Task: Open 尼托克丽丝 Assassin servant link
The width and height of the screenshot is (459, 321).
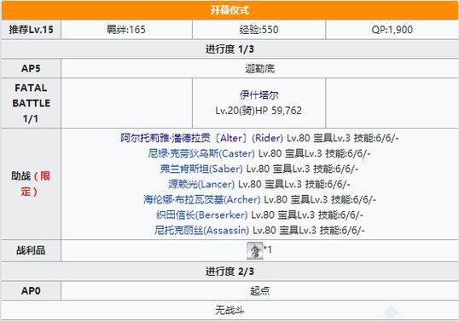Action: click(201, 230)
